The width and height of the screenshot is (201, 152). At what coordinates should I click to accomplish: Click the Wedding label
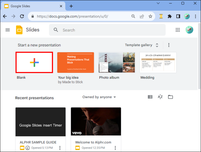click(x=147, y=77)
